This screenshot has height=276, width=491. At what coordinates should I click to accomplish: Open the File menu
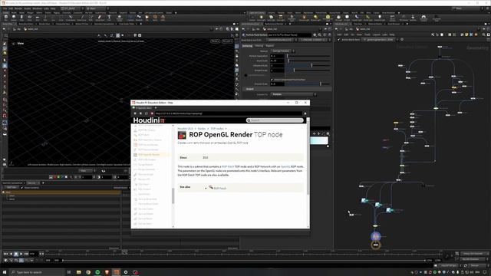tap(5, 8)
